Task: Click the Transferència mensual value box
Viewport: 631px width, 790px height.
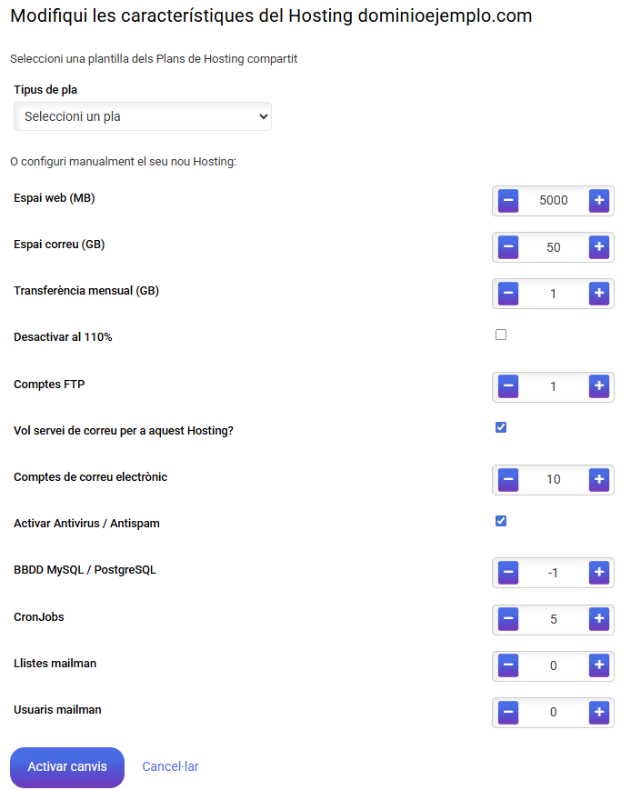Action: (x=553, y=294)
